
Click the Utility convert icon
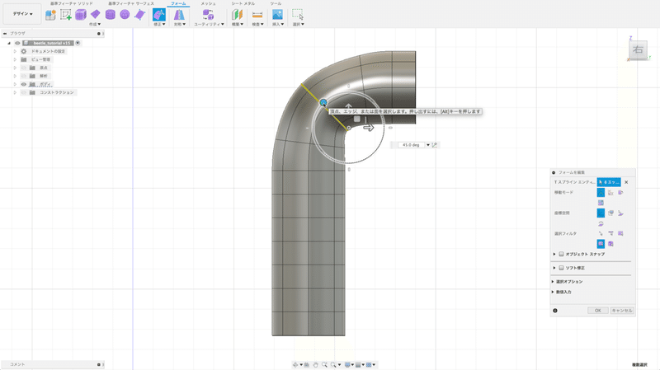click(208, 15)
